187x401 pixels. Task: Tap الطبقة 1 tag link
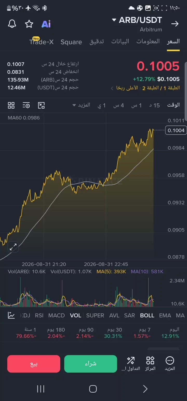171,88
